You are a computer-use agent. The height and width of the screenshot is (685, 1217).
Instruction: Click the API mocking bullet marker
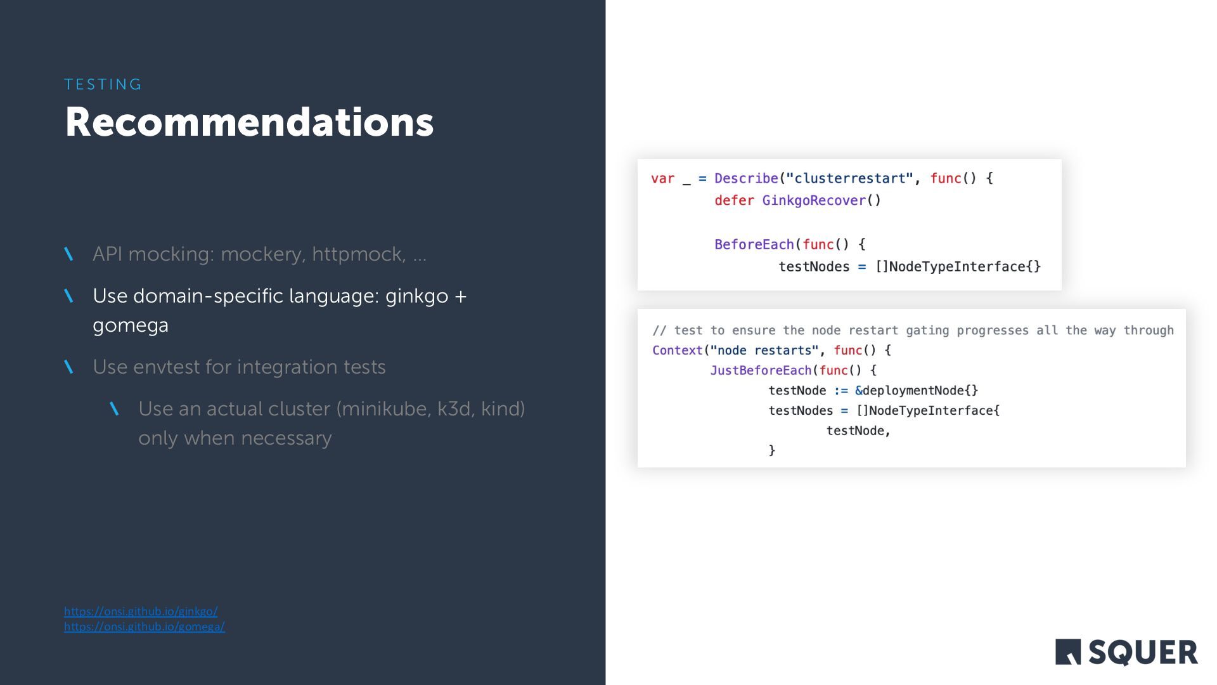click(69, 254)
